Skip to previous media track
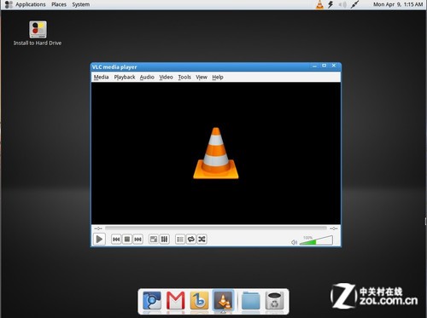The width and height of the screenshot is (427, 318). coord(116,240)
